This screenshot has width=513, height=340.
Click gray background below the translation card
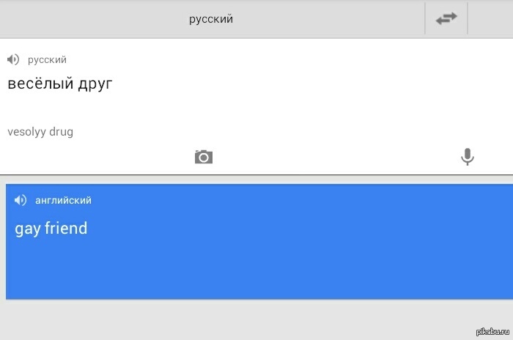tap(220, 319)
